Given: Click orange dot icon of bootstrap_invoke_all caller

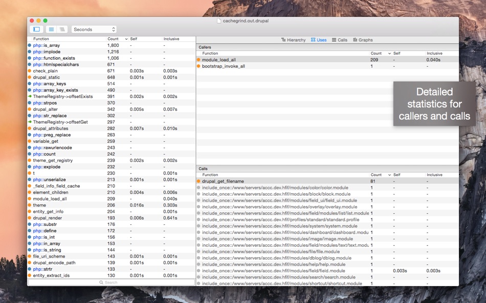Looking at the screenshot, I should (x=198, y=66).
